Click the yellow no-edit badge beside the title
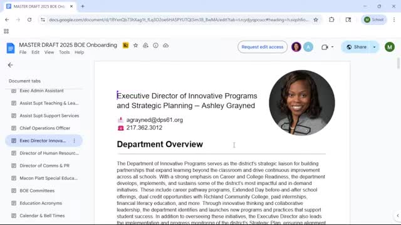 (x=125, y=46)
